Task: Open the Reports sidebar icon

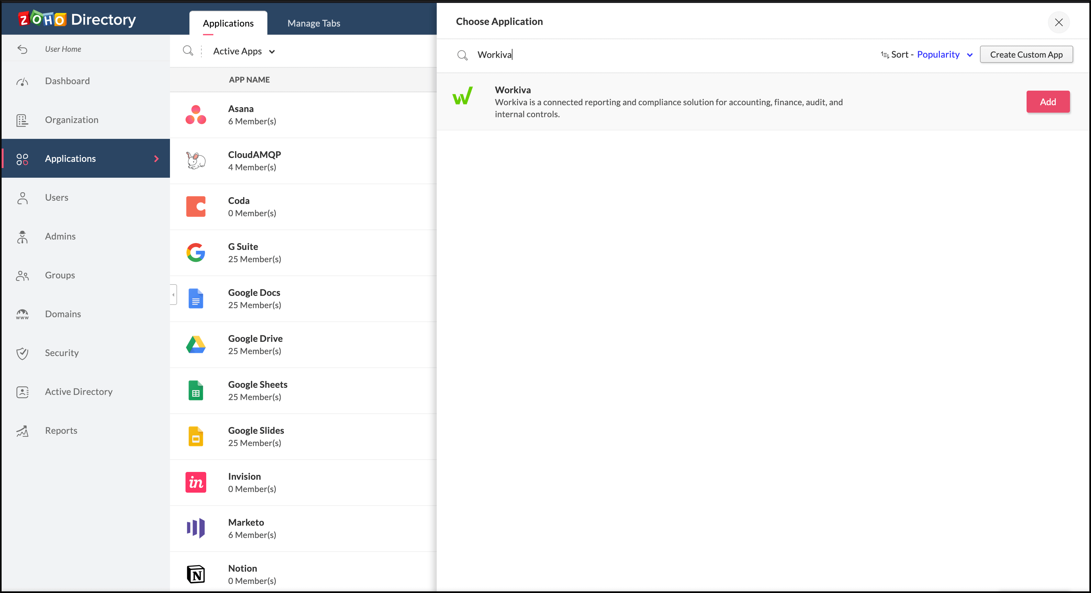Action: click(22, 431)
